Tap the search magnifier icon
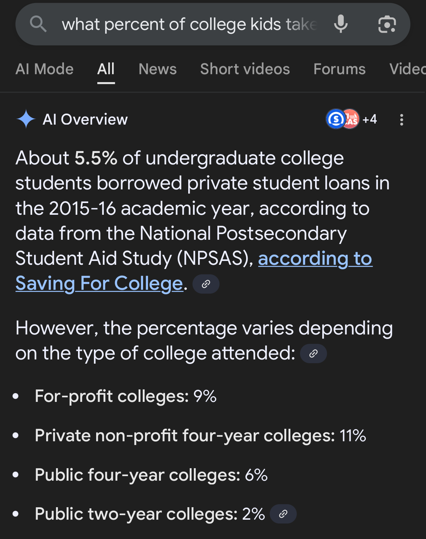This screenshot has width=426, height=539. tap(38, 24)
